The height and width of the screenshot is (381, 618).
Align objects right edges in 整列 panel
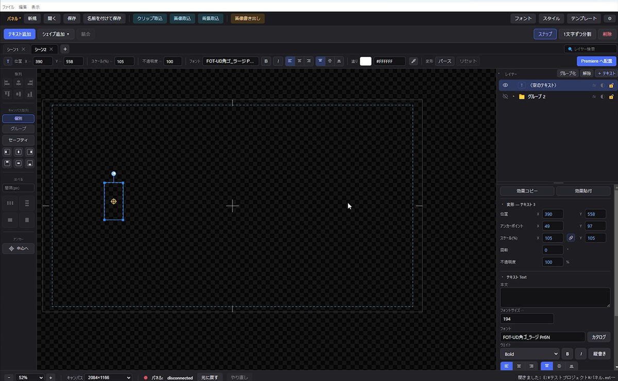click(30, 83)
